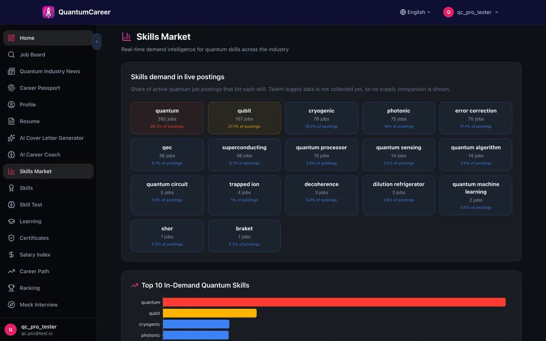This screenshot has width=546, height=341.
Task: Click the AI Cover Letter sparkle icon
Action: coord(12,138)
